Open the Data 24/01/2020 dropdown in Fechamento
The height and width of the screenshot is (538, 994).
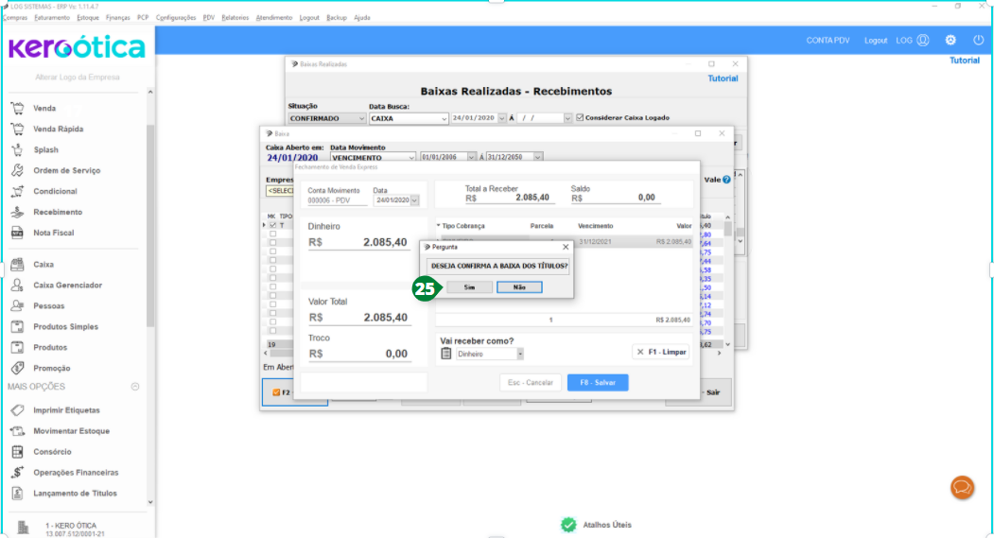414,200
